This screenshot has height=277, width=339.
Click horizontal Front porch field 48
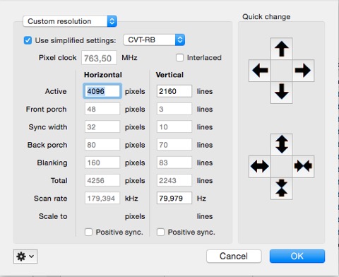click(102, 109)
